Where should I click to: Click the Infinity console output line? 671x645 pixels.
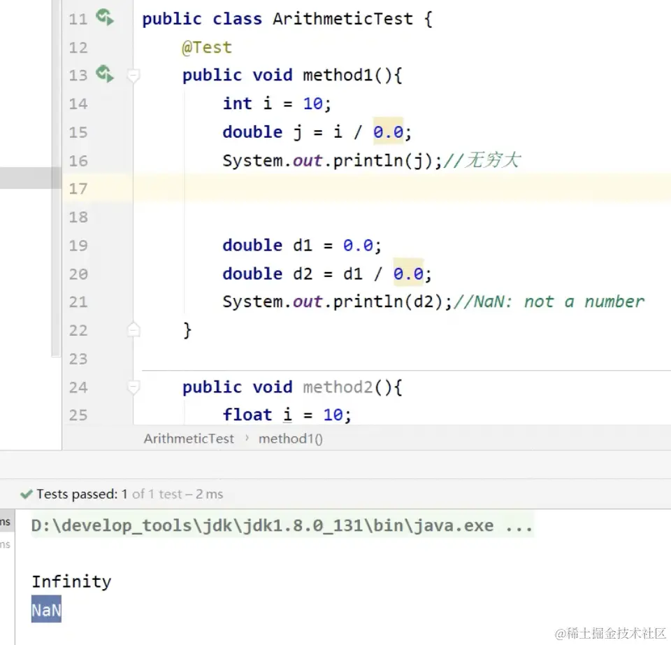[x=71, y=581]
